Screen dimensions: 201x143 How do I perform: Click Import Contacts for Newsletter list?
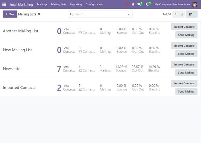coord(184,64)
